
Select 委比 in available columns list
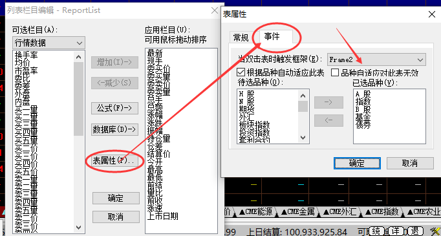click(x=22, y=78)
